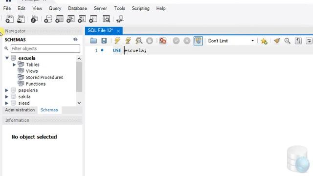313x176 pixels.
Task: Open the Tools menu
Action: pos(119,8)
